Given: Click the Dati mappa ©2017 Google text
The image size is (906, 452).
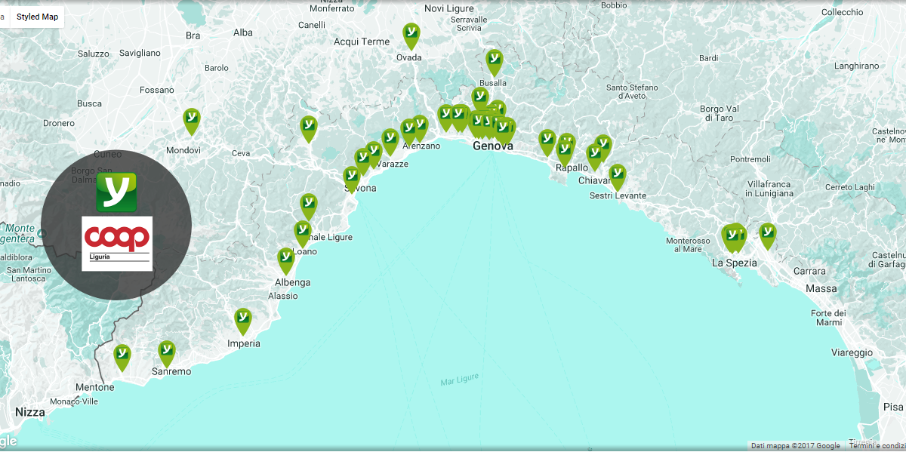Looking at the screenshot, I should [796, 446].
